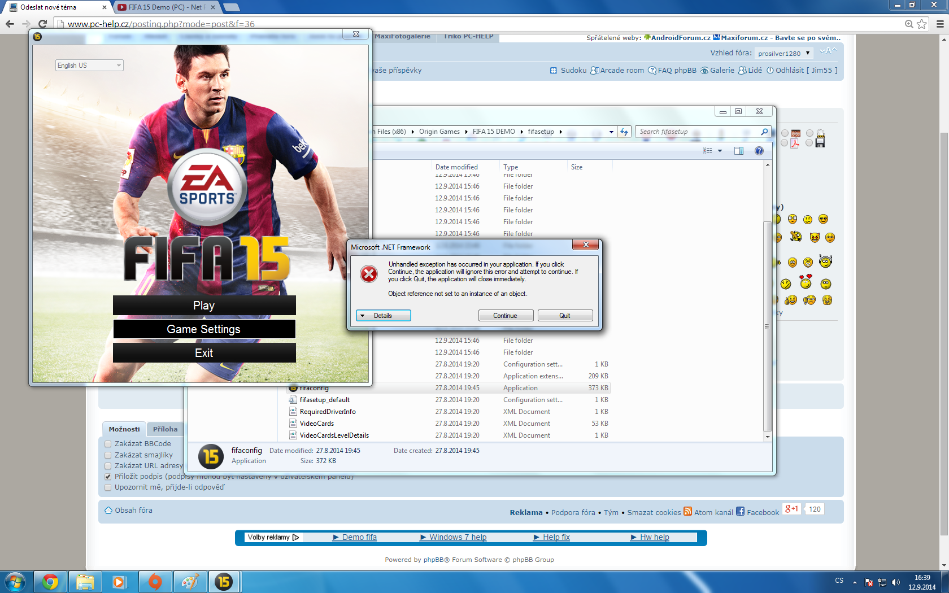Expand the fifasetup breadcrumb arrow
This screenshot has width=949, height=593.
tap(560, 132)
